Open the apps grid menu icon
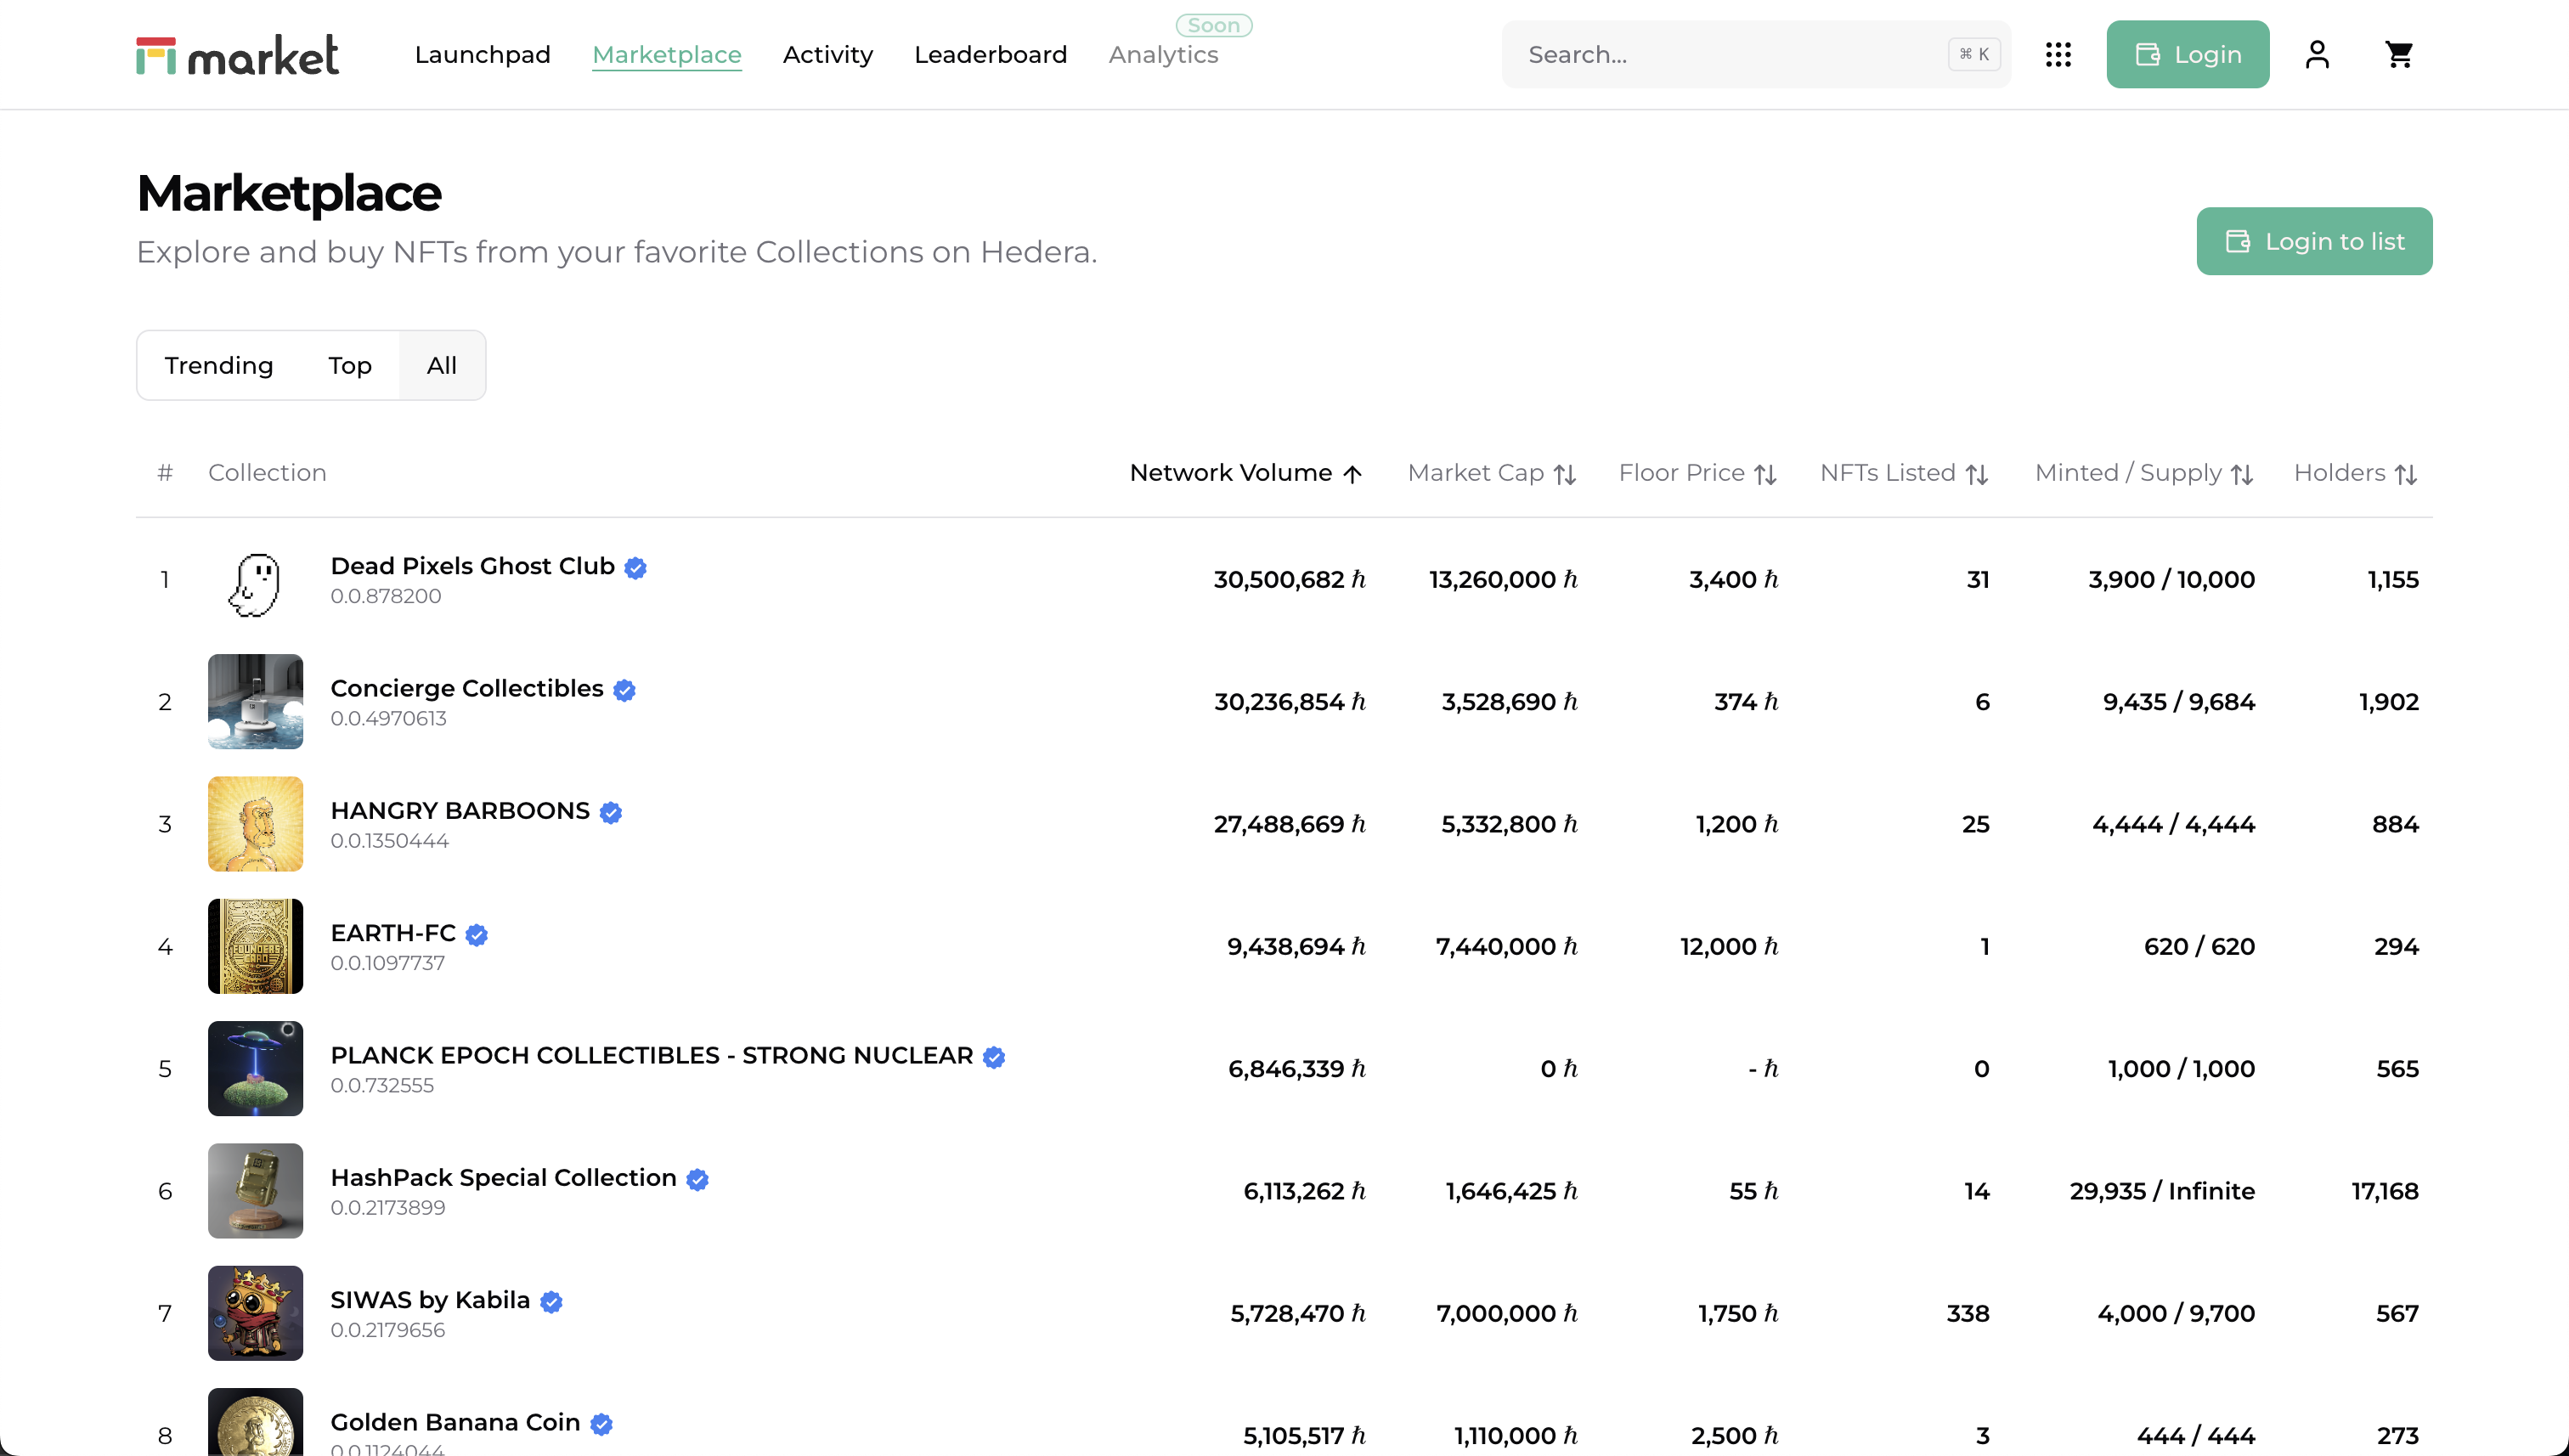The width and height of the screenshot is (2569, 1456). tap(2058, 54)
